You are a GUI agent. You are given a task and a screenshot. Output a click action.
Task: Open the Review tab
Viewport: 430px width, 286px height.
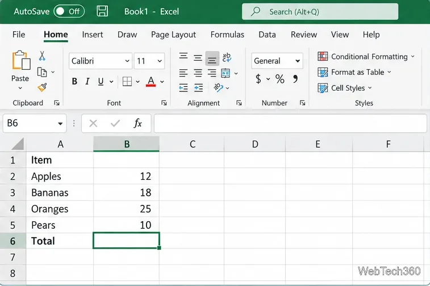pyautogui.click(x=304, y=35)
